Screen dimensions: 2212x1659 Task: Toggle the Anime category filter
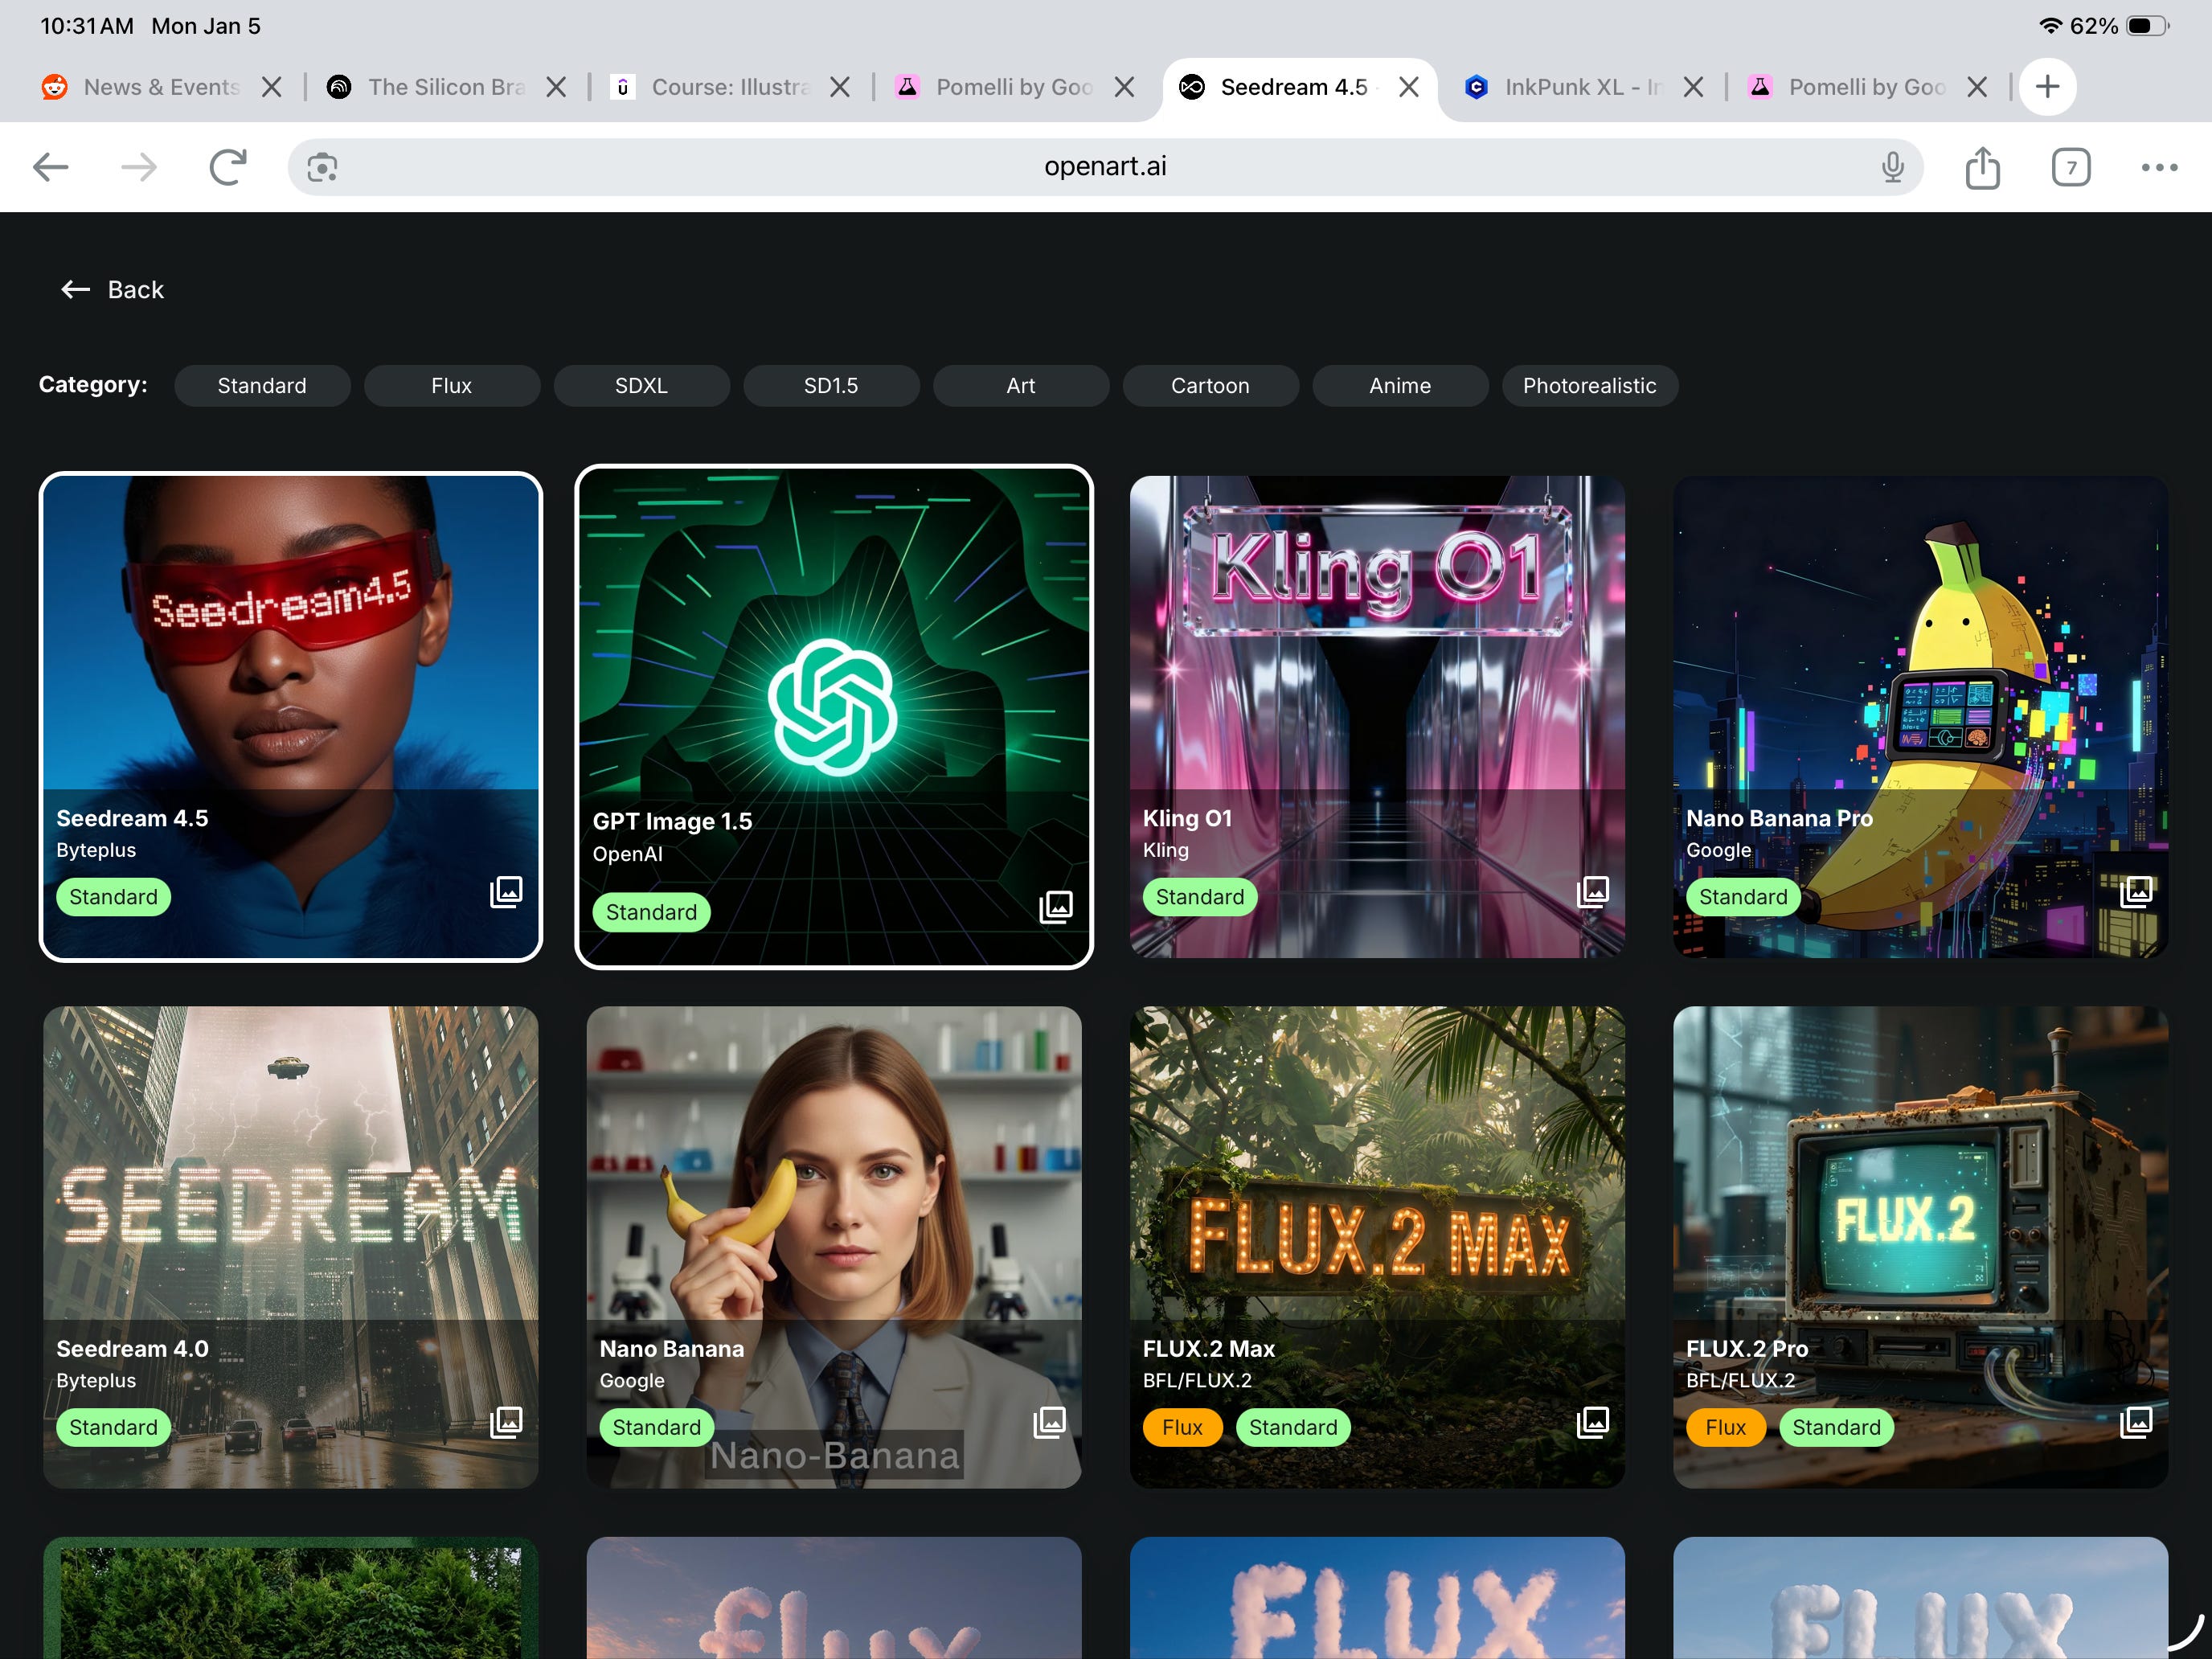click(x=1399, y=386)
